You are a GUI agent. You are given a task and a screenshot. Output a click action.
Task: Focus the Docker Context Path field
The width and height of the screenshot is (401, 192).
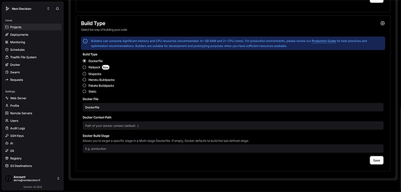233,126
